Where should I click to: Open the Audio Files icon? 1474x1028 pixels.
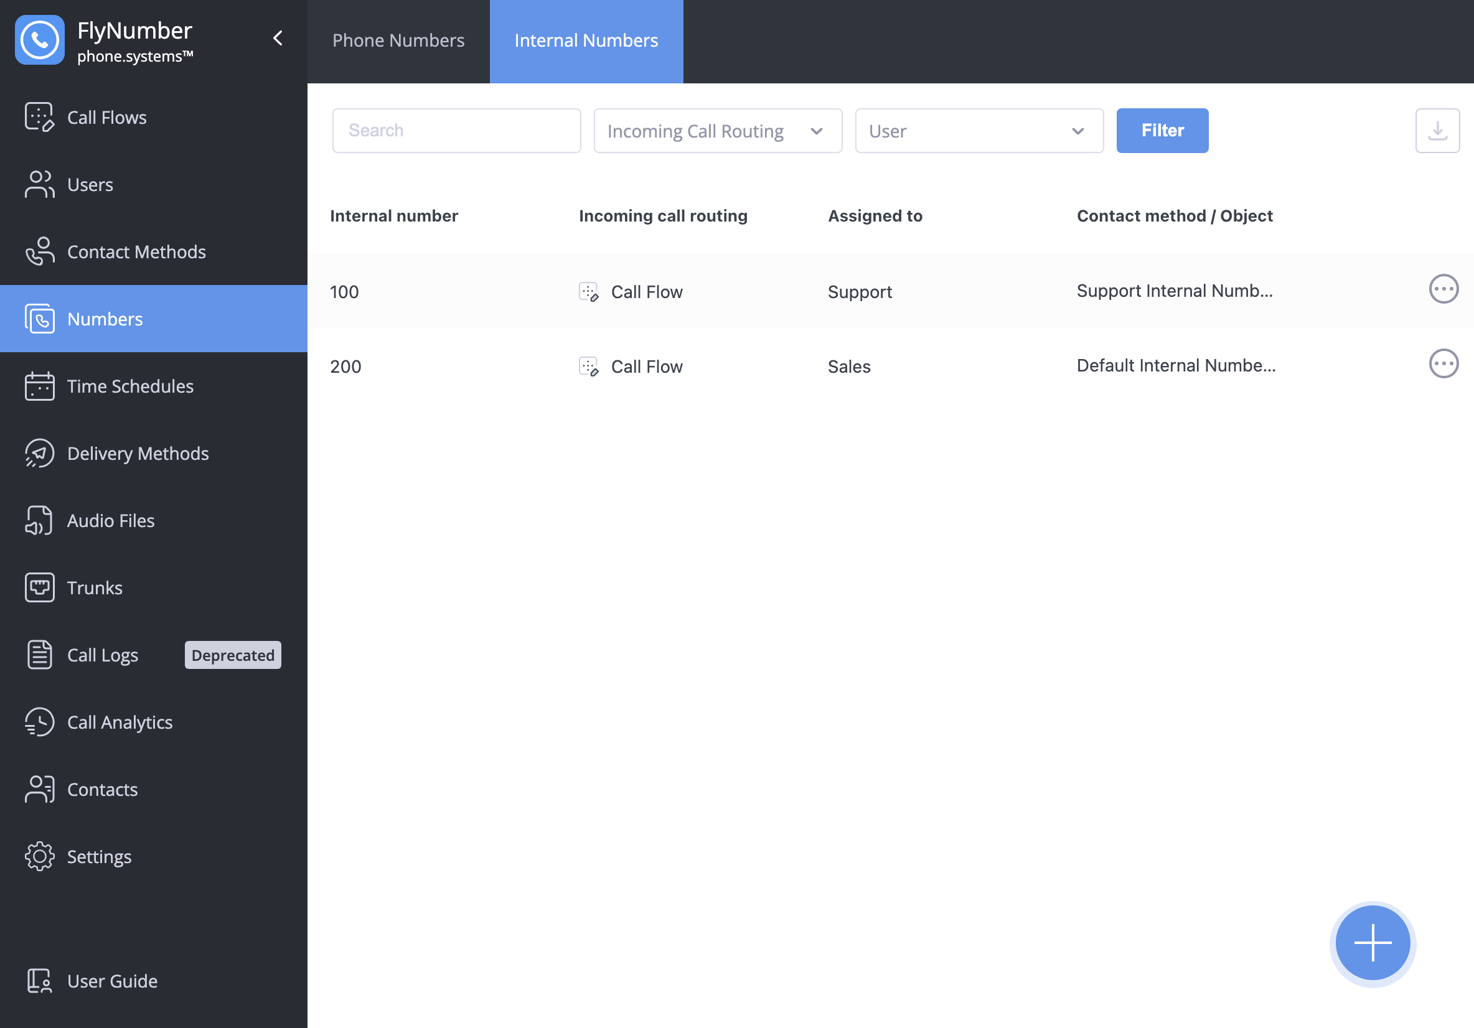click(40, 520)
